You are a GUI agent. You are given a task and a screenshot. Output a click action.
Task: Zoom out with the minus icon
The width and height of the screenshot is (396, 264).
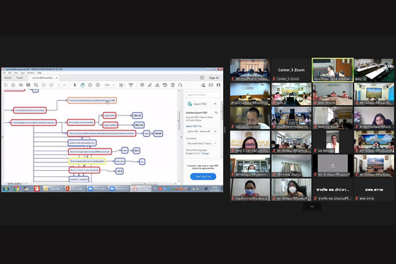(x=90, y=85)
